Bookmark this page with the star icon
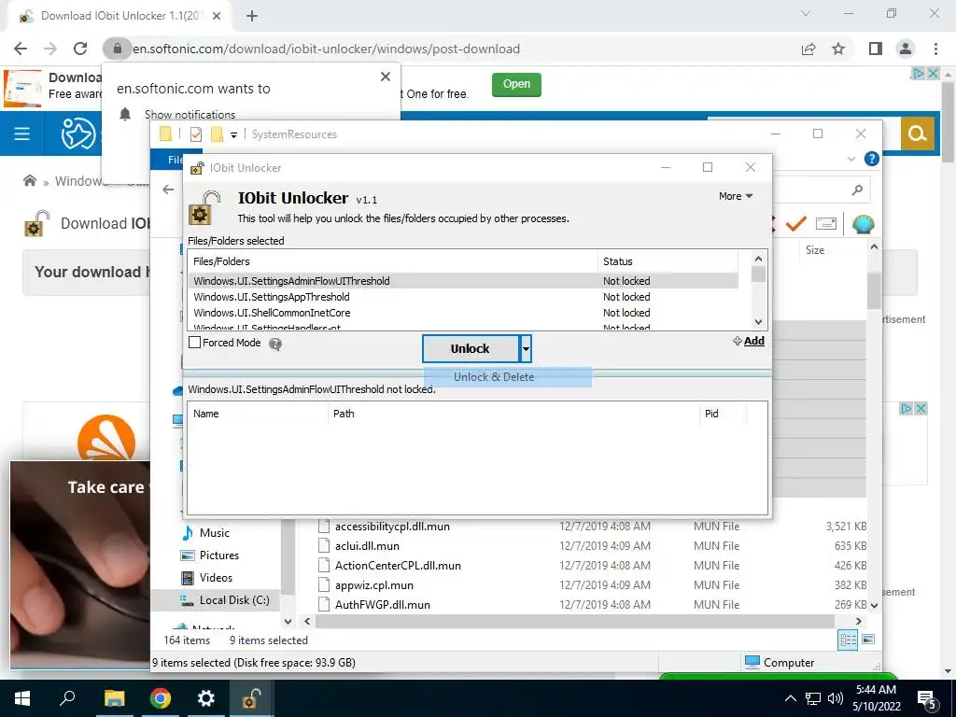This screenshot has width=956, height=717. pyautogui.click(x=838, y=49)
